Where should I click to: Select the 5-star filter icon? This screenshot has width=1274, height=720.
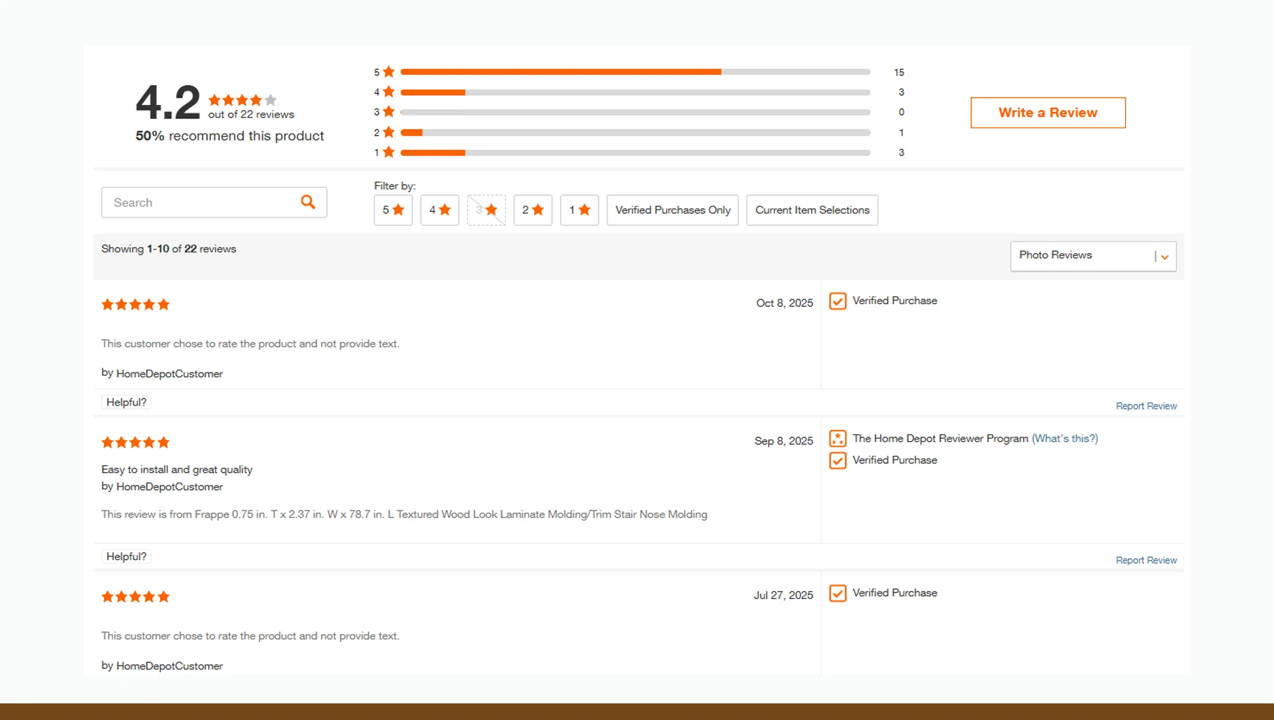[x=393, y=210]
